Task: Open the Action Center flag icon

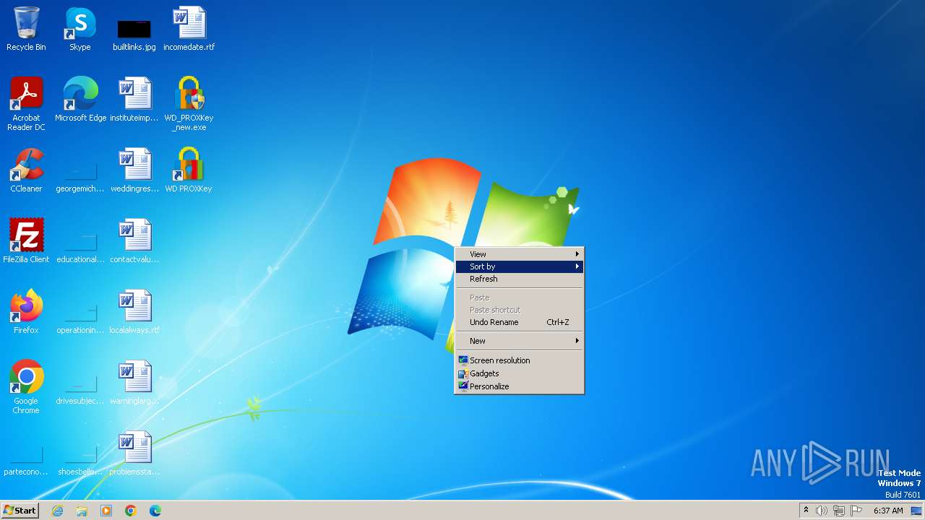Action: [856, 511]
